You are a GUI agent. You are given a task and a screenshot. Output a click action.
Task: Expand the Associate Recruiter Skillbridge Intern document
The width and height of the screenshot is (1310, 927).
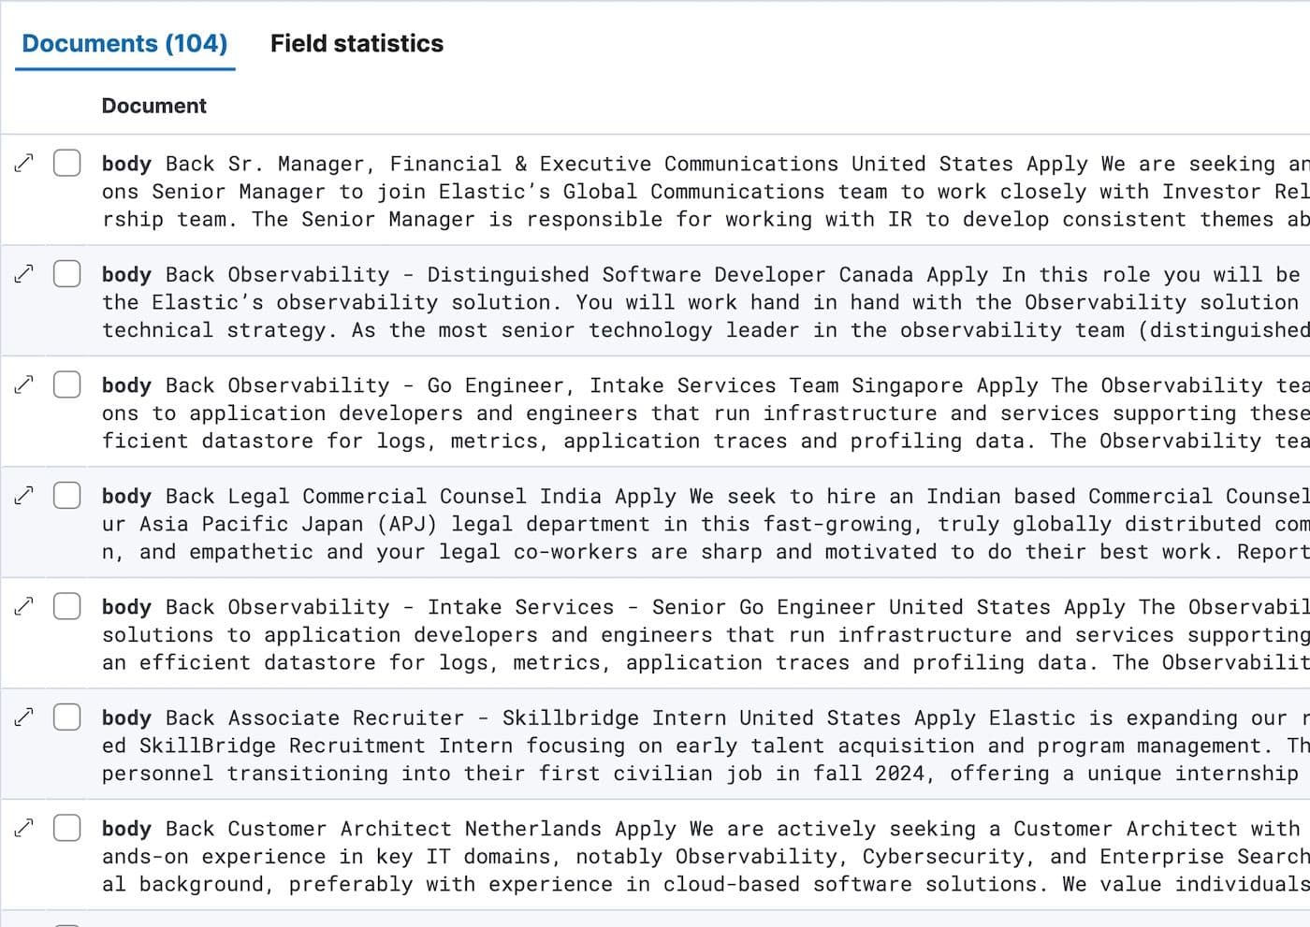click(23, 716)
